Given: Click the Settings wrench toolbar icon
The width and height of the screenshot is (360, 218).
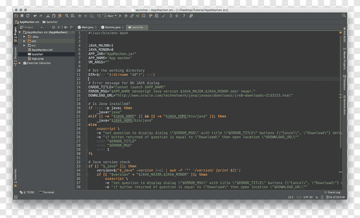Looking at the screenshot, I should pos(151,16).
